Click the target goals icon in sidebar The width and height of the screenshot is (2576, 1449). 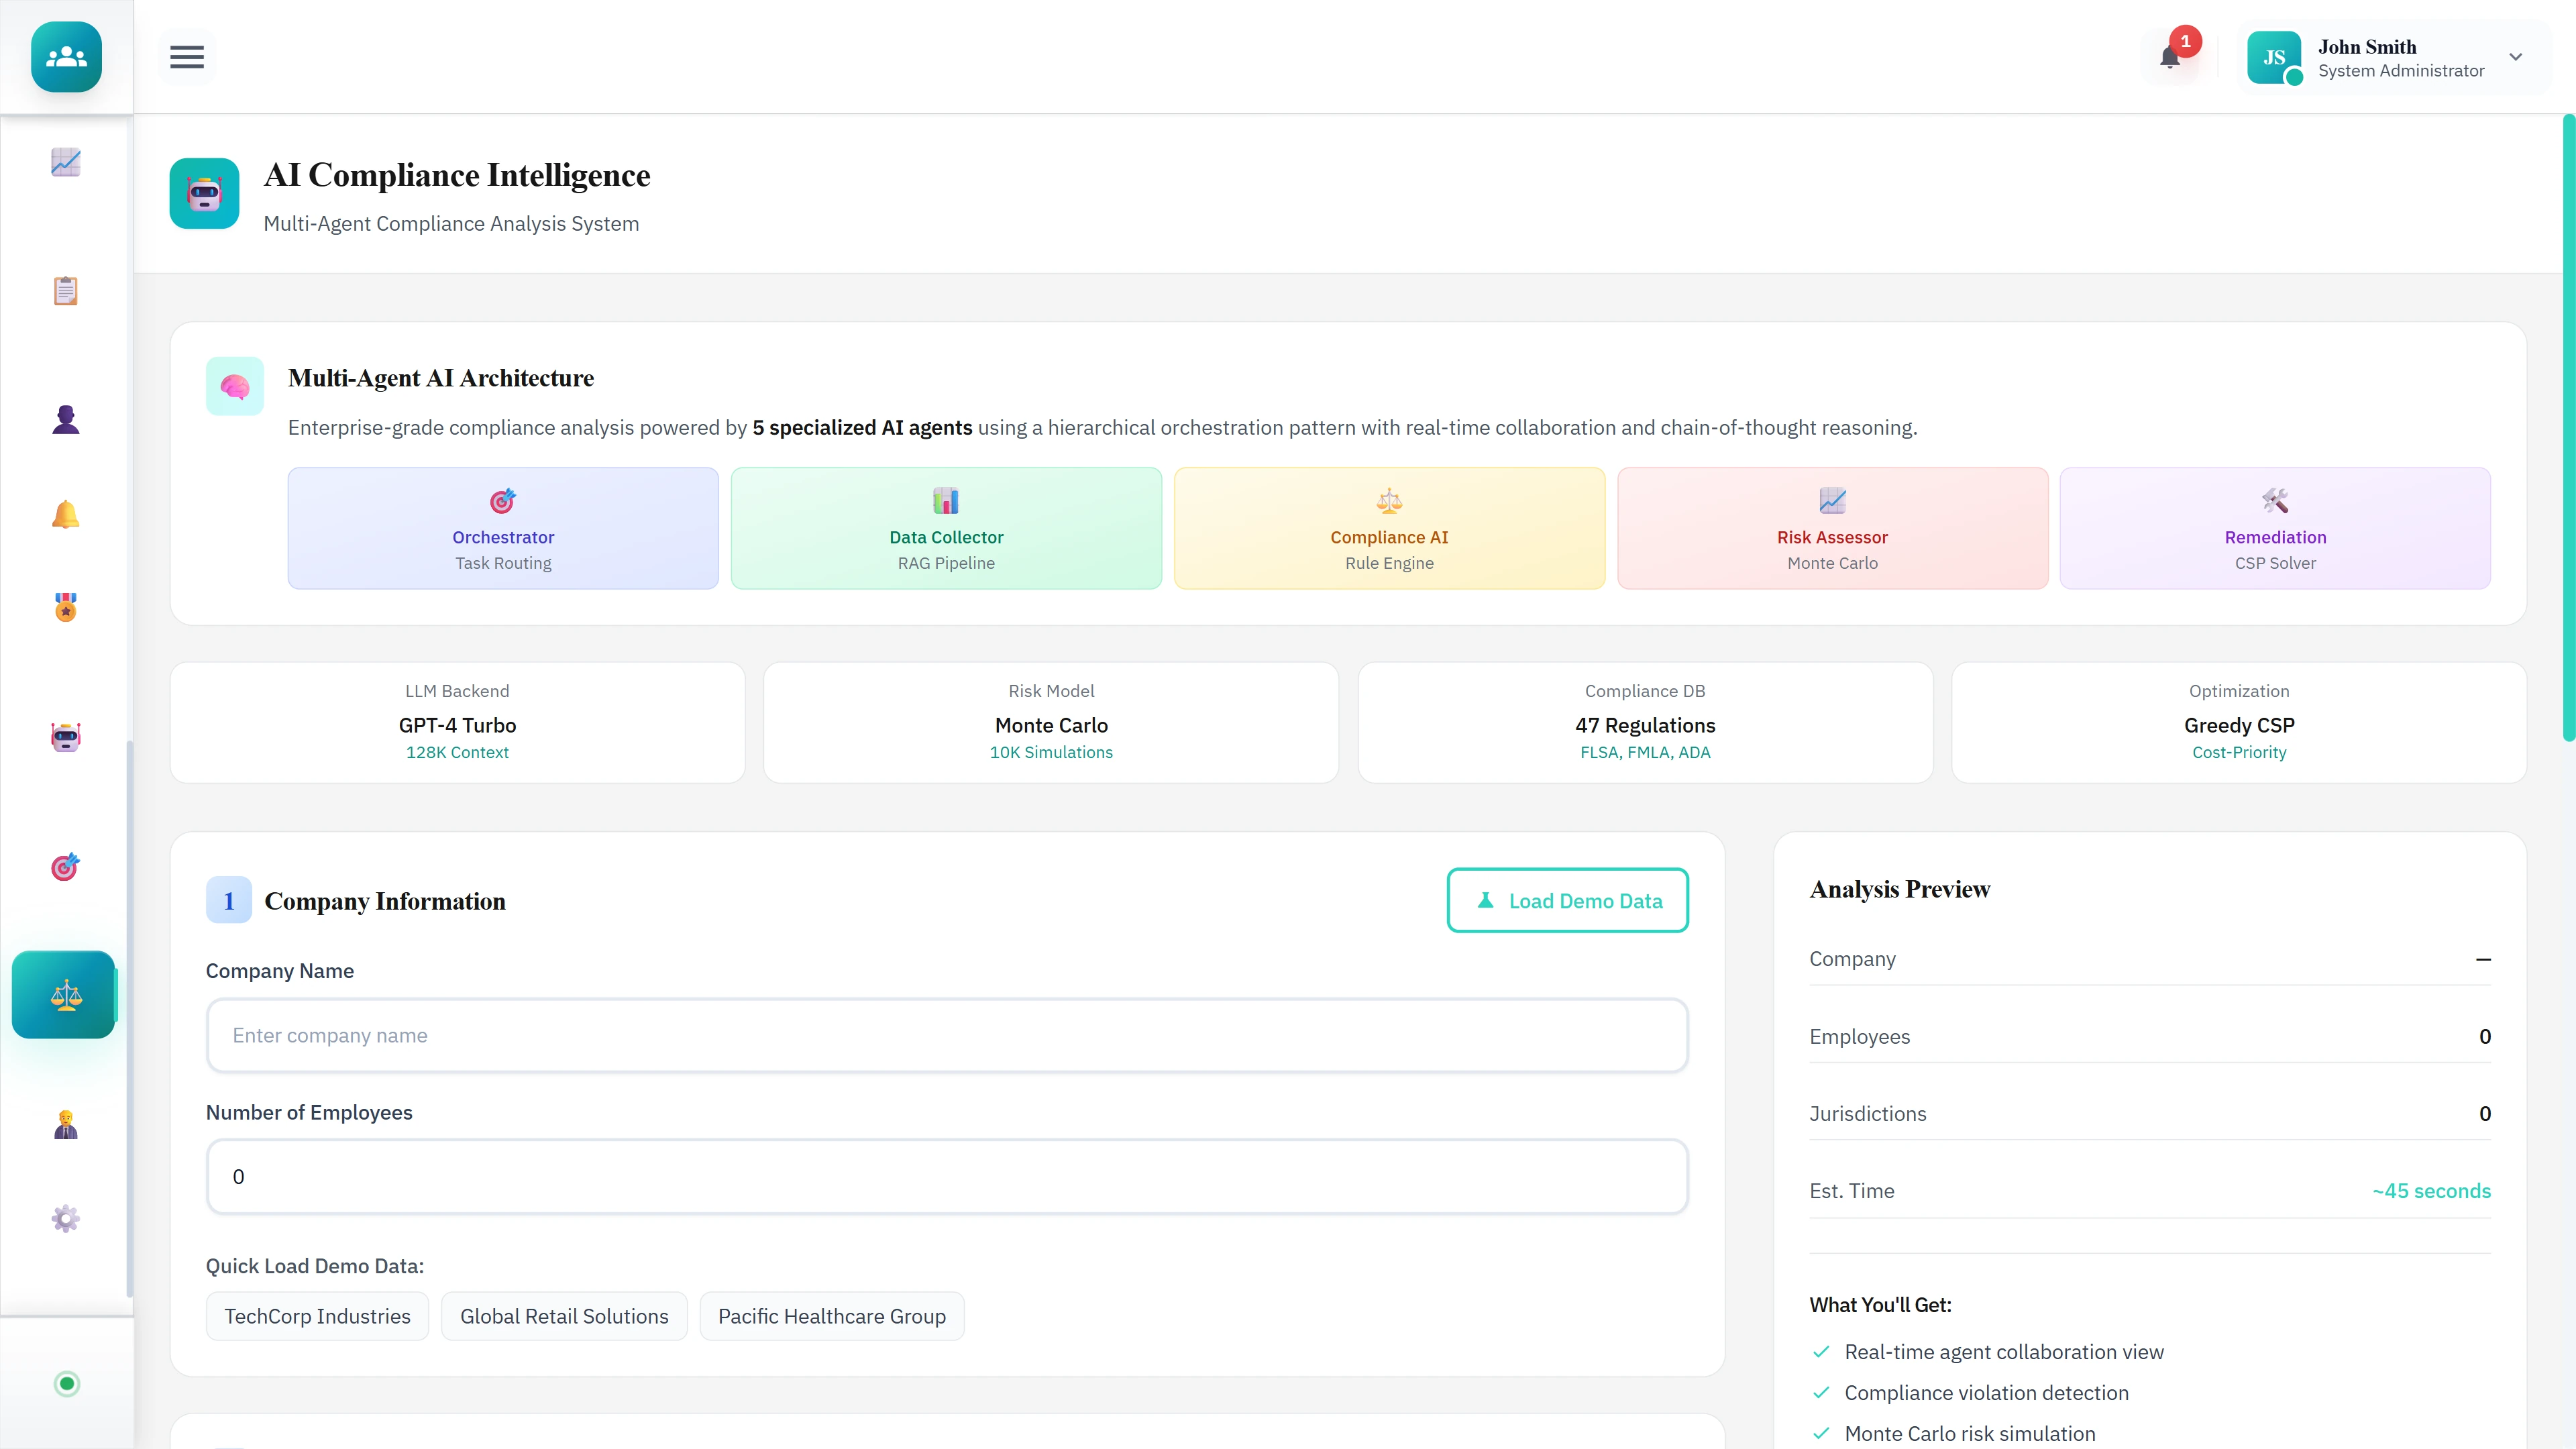65,867
